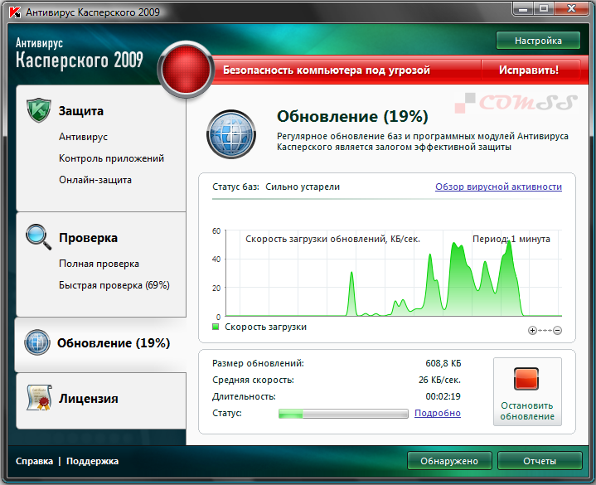Open the Подробно details link

(438, 413)
